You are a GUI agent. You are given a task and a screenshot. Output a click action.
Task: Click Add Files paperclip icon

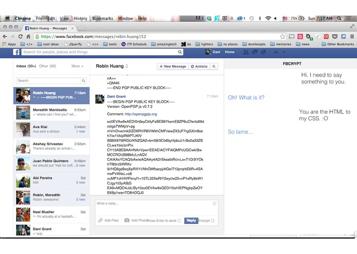click(100, 220)
